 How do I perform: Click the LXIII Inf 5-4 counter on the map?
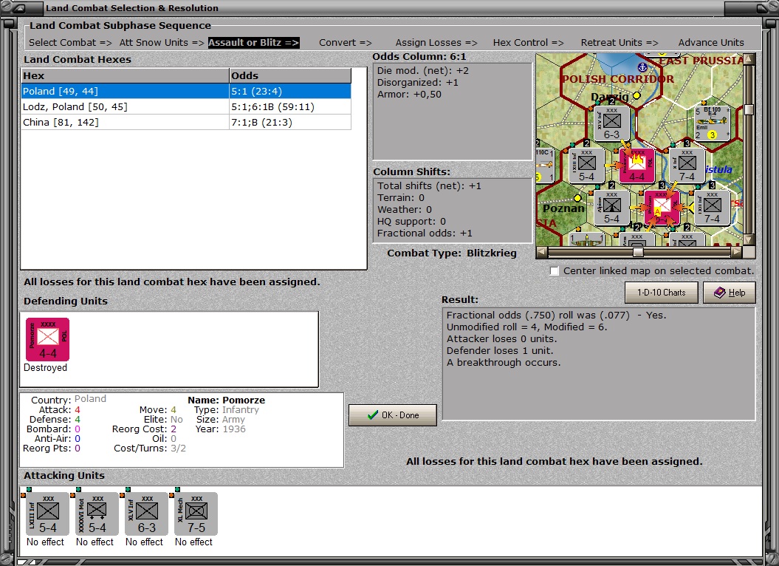587,166
